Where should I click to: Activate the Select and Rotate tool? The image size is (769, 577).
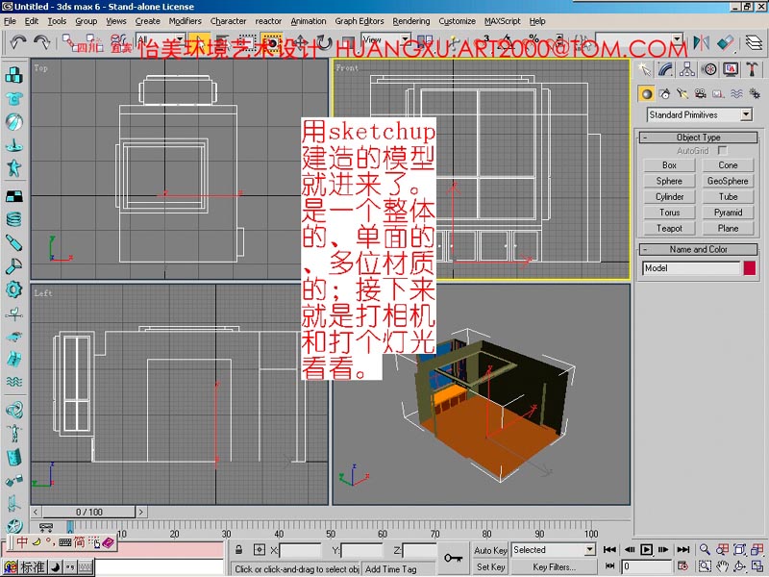[324, 42]
